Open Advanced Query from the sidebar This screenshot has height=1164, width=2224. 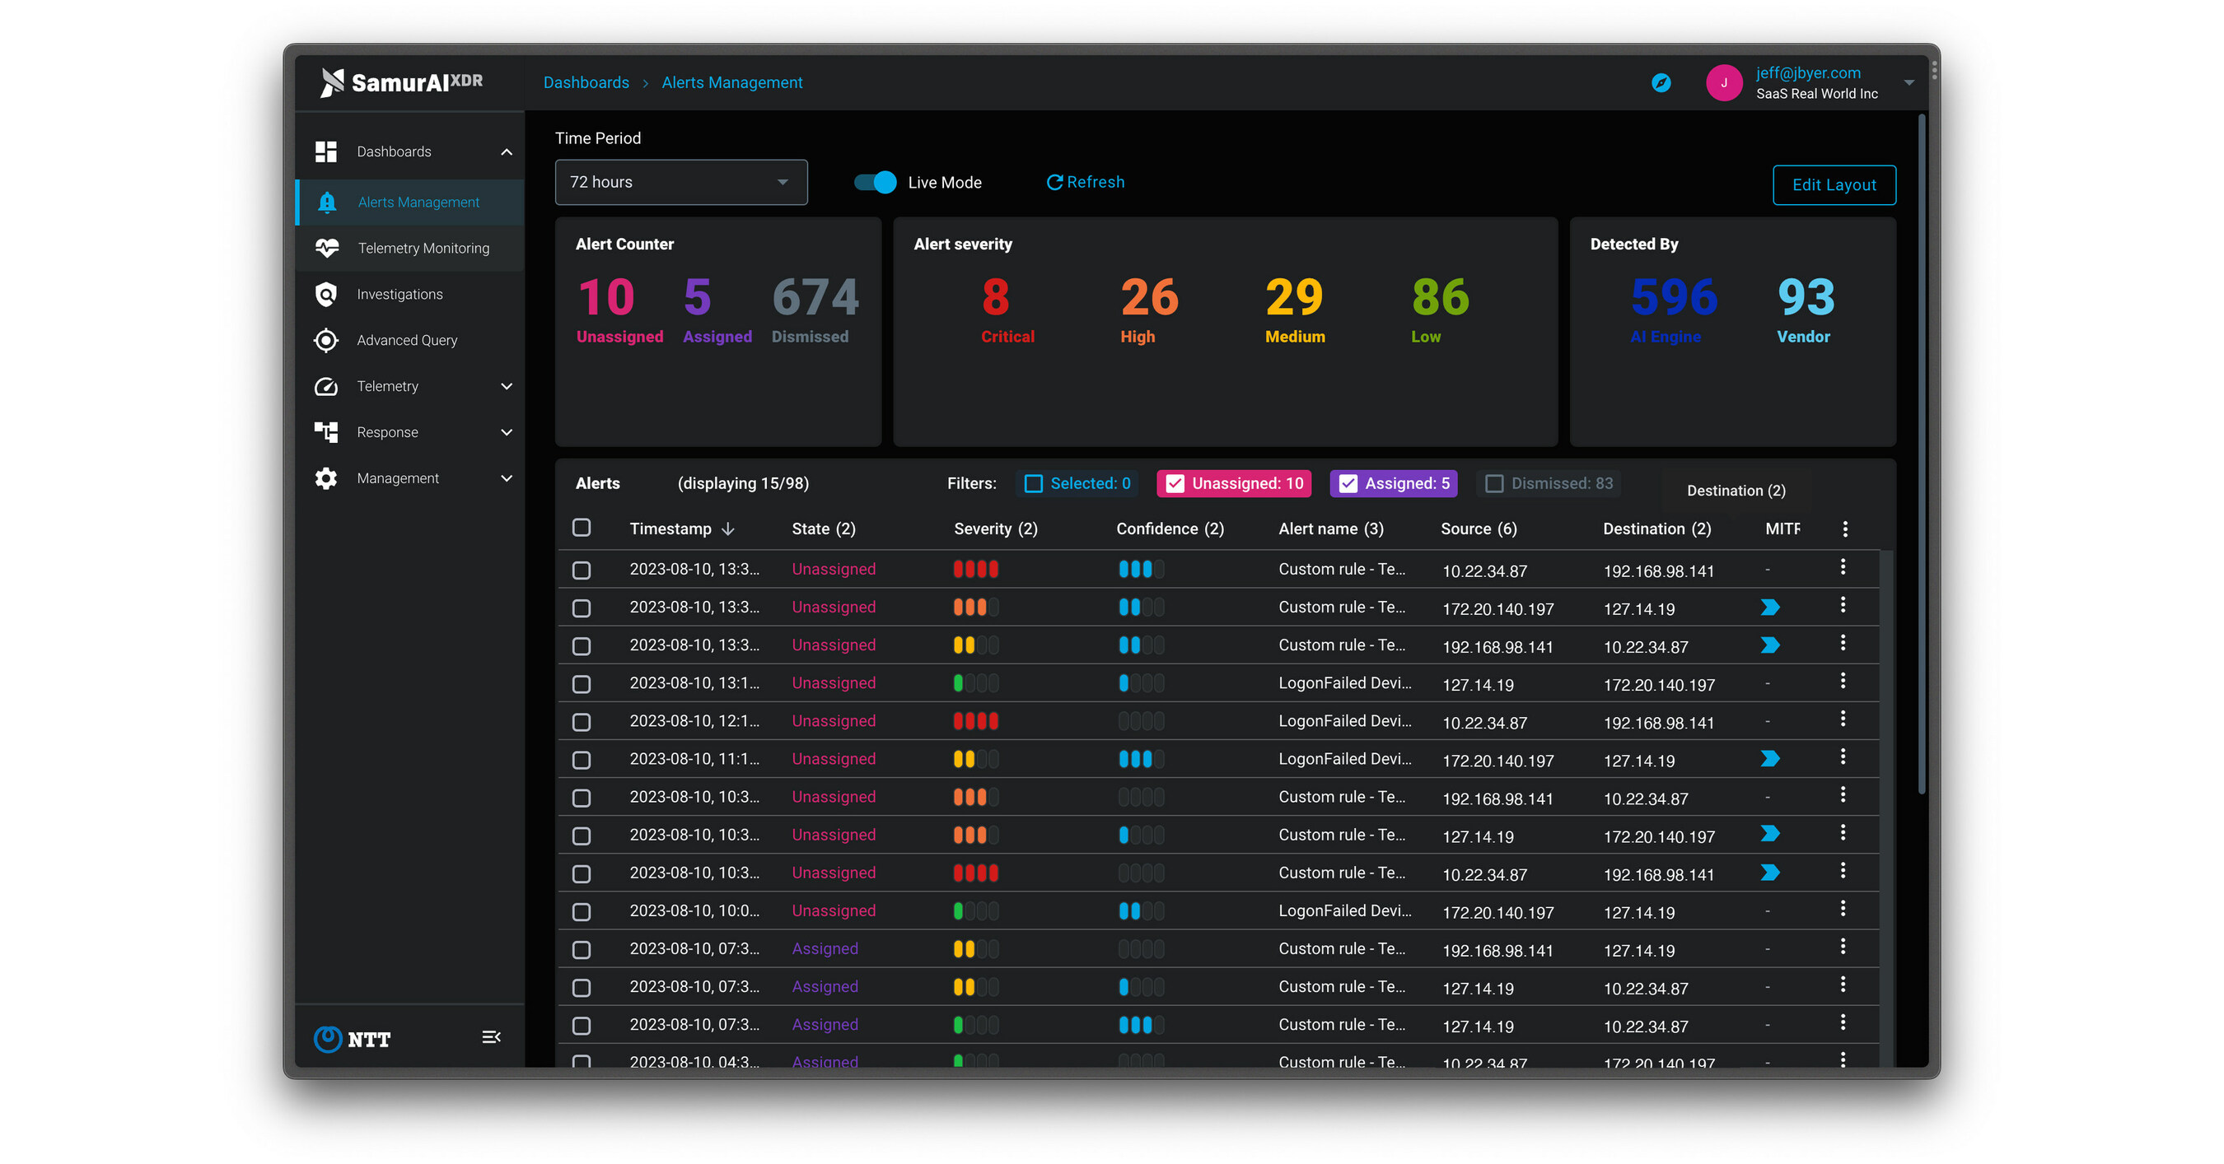407,340
